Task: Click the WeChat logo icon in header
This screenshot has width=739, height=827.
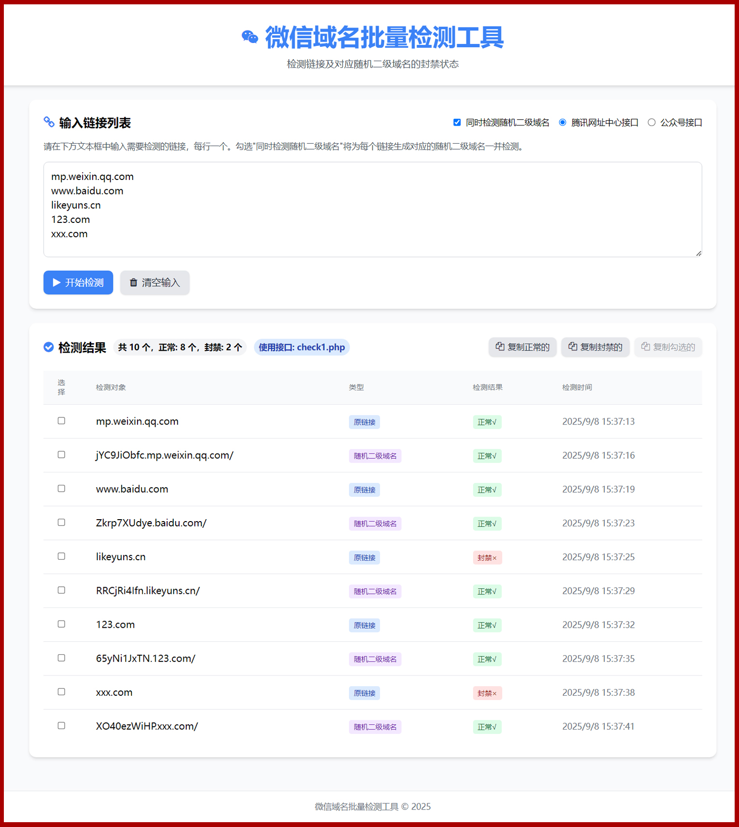Action: 250,37
